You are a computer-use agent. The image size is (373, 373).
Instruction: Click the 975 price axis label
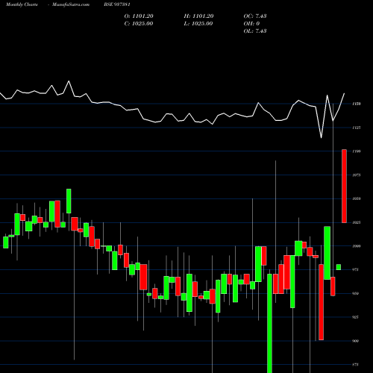[x=356, y=269]
